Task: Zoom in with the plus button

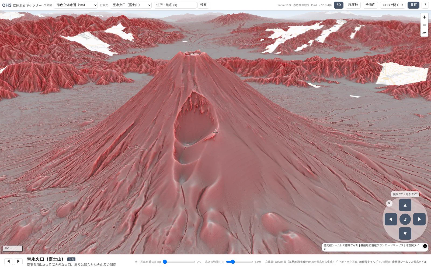Action: tap(424, 17)
